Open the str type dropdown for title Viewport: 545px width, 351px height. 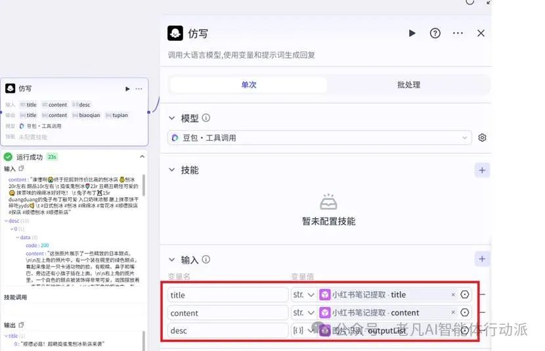point(303,294)
